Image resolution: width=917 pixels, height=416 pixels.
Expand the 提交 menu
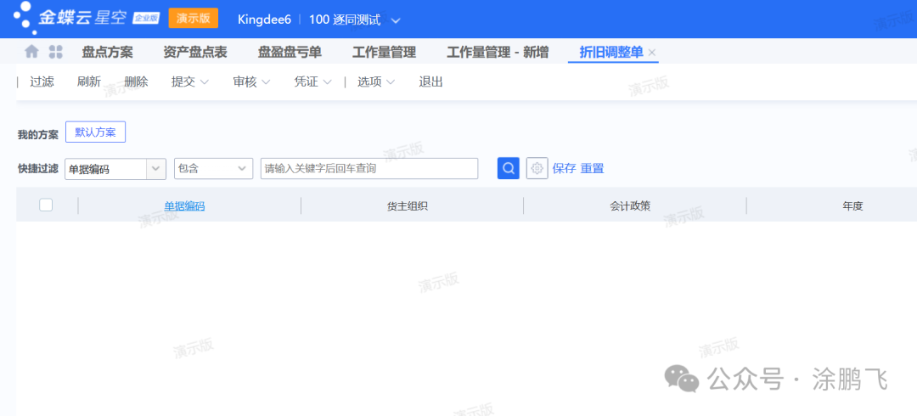pyautogui.click(x=190, y=82)
